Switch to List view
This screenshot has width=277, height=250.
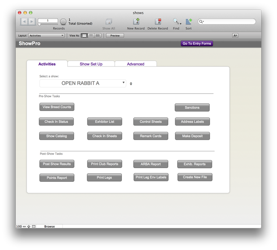[x=91, y=36]
